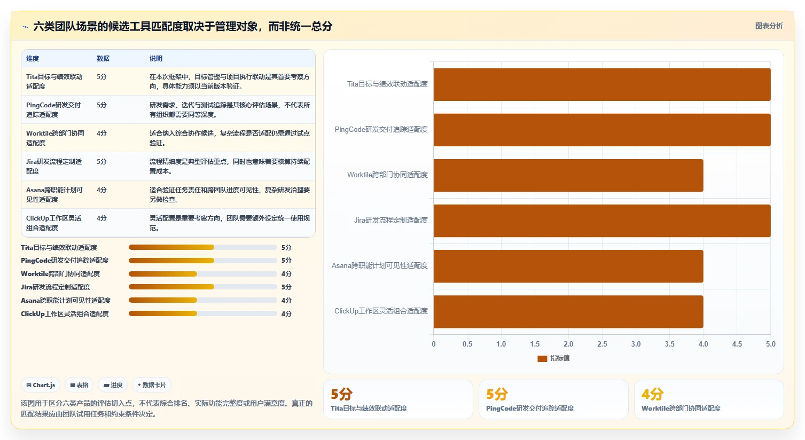
Task: Click the 2.5 tick on the chart x-axis
Action: point(602,344)
